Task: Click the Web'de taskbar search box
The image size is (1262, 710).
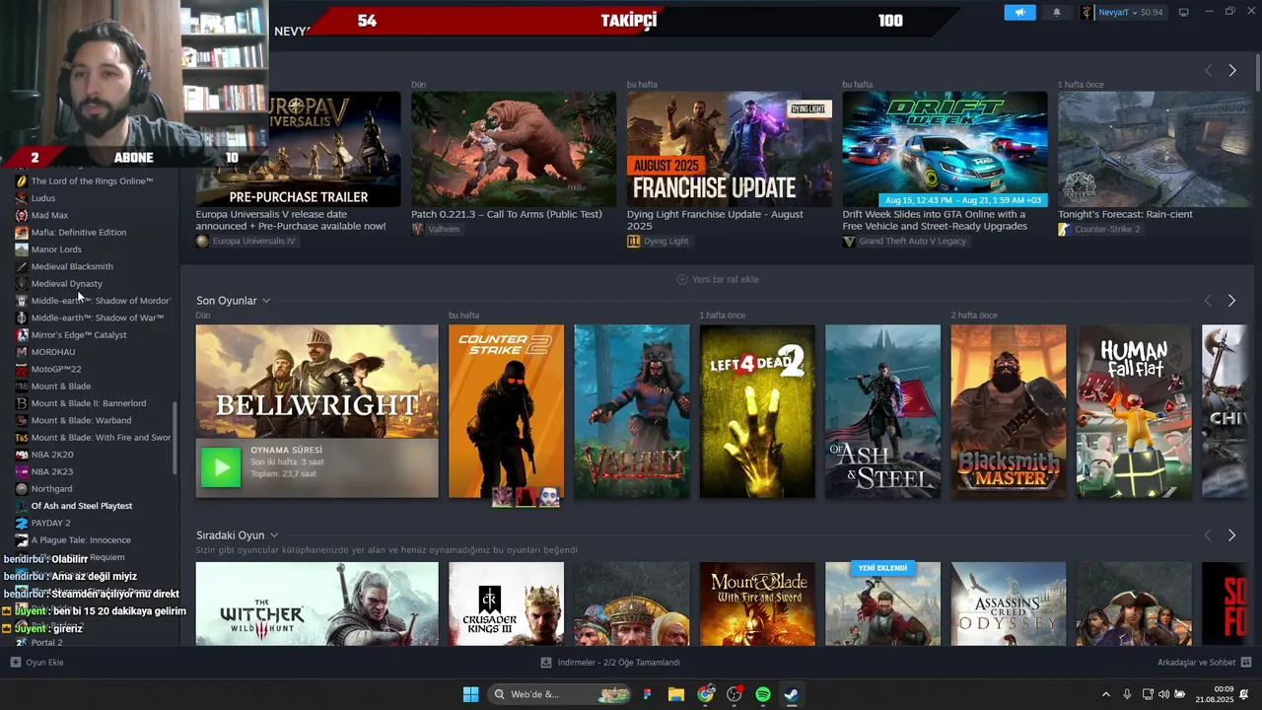Action: point(559,694)
